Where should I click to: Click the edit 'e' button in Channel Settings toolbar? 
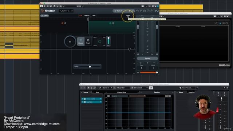[151, 88]
